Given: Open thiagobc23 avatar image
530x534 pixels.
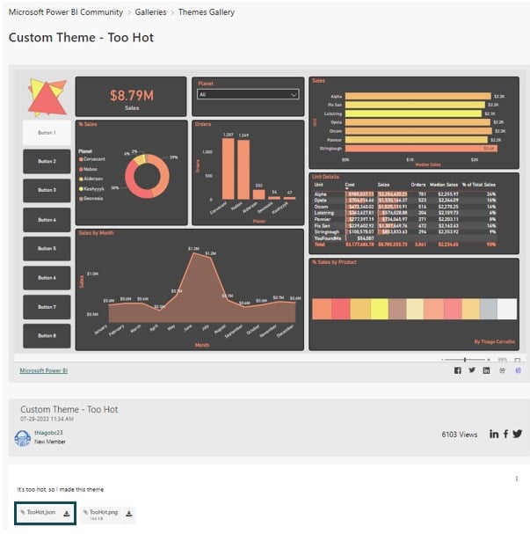Looking at the screenshot, I should pos(23,438).
